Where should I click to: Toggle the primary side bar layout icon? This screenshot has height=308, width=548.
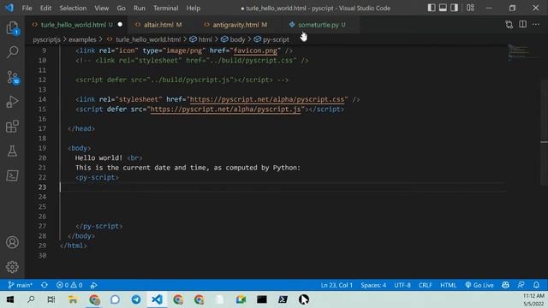(432, 8)
